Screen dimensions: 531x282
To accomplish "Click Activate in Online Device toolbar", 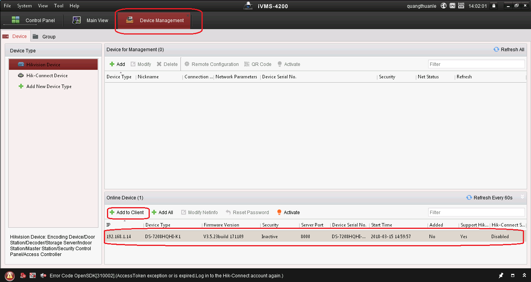I will coord(288,213).
